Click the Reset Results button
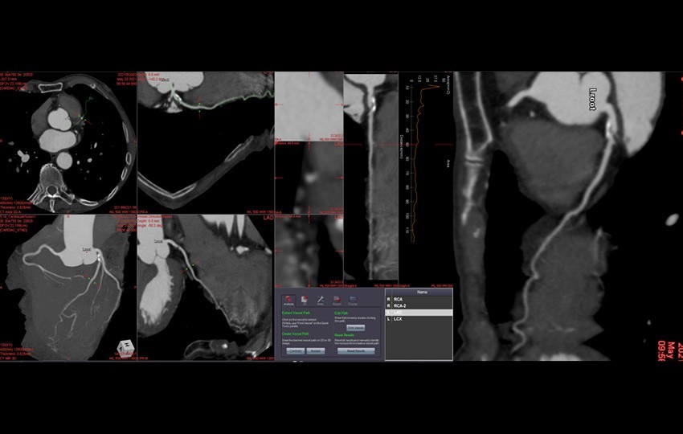683x434 pixels. tap(355, 351)
